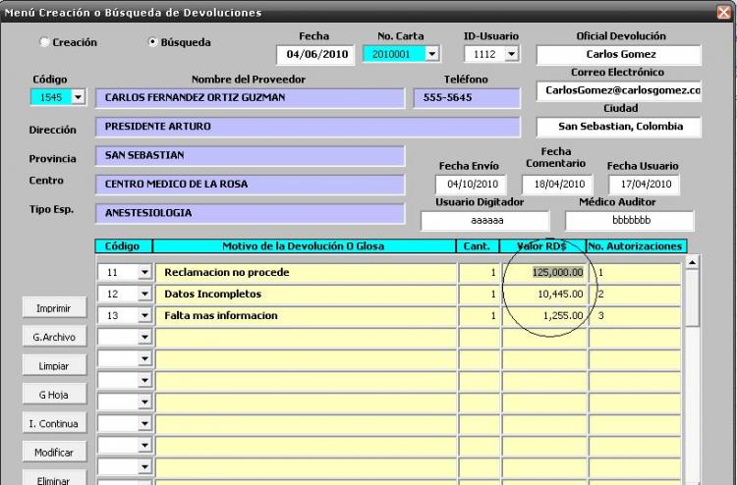Image resolution: width=737 pixels, height=485 pixels.
Task: Click the cell Reclamacion no procede
Action: pyautogui.click(x=306, y=272)
